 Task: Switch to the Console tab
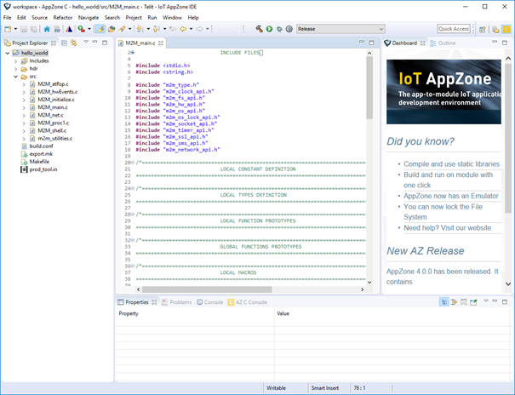pos(210,302)
